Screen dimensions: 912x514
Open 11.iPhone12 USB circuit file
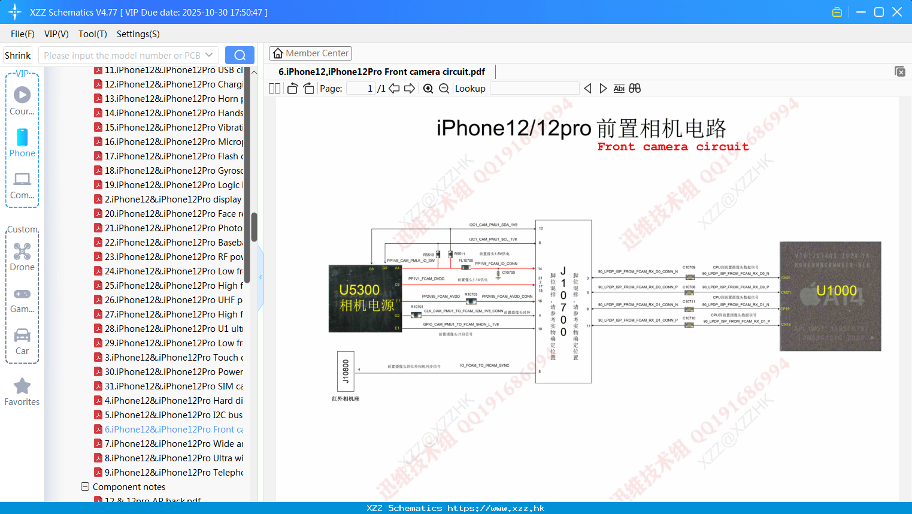pyautogui.click(x=169, y=70)
